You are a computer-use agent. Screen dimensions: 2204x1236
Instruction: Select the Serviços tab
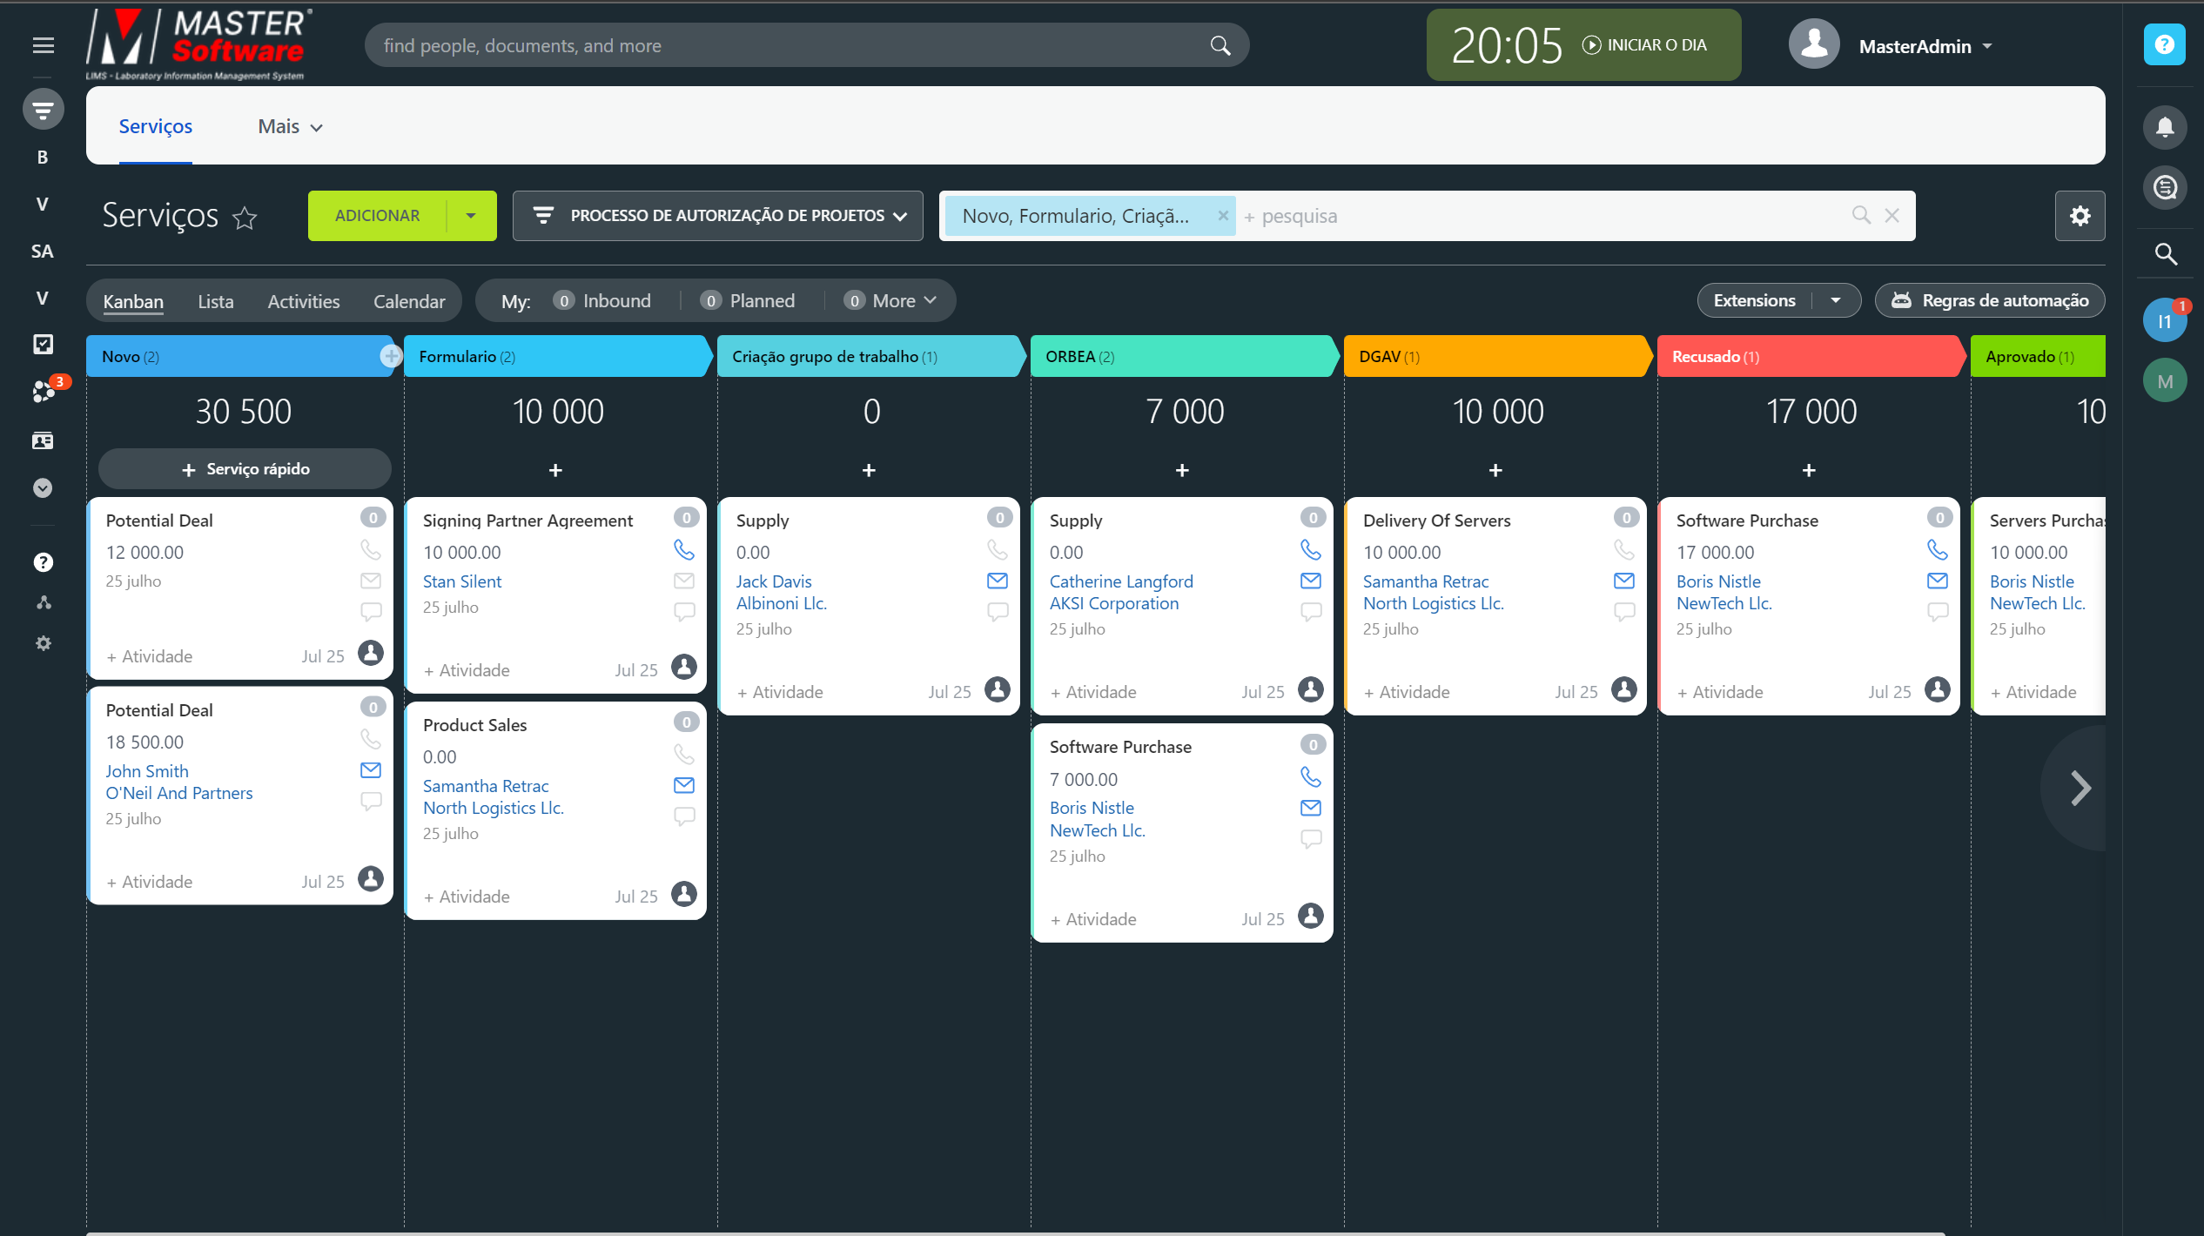pos(156,127)
